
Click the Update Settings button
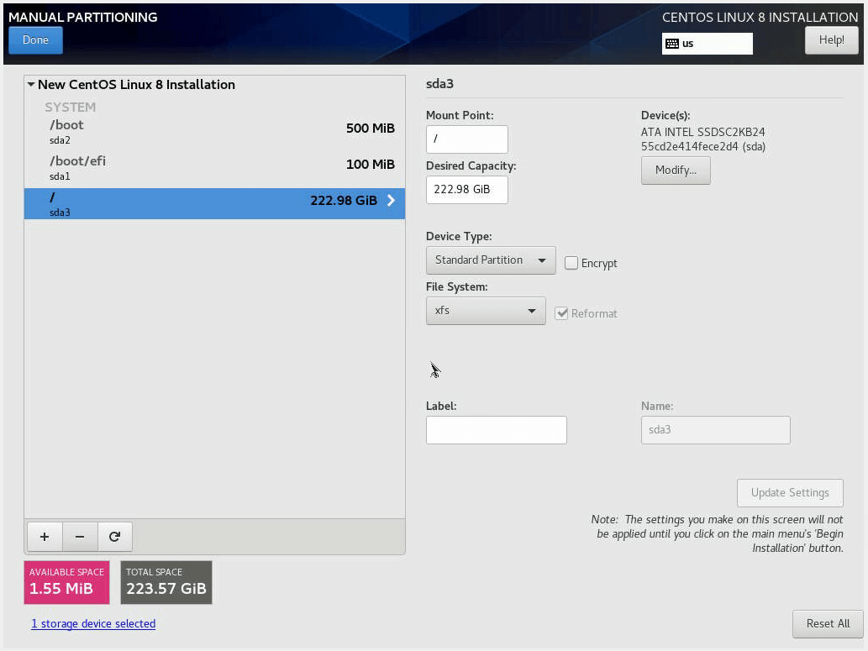(x=790, y=493)
